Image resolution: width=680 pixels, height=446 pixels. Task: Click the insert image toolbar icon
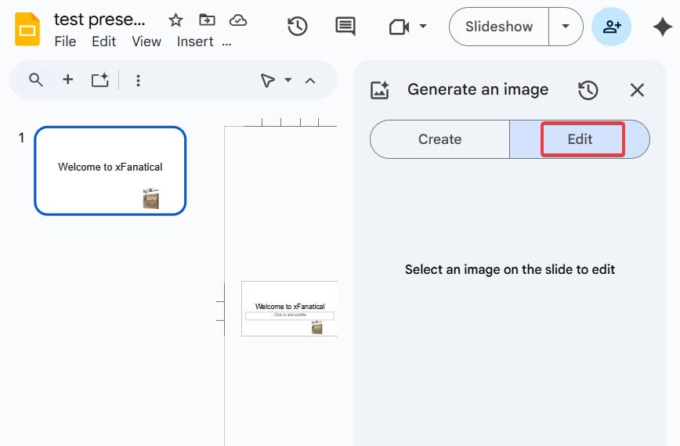click(x=99, y=80)
